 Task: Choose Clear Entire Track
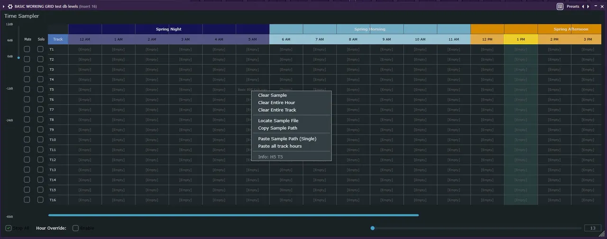pyautogui.click(x=291, y=110)
